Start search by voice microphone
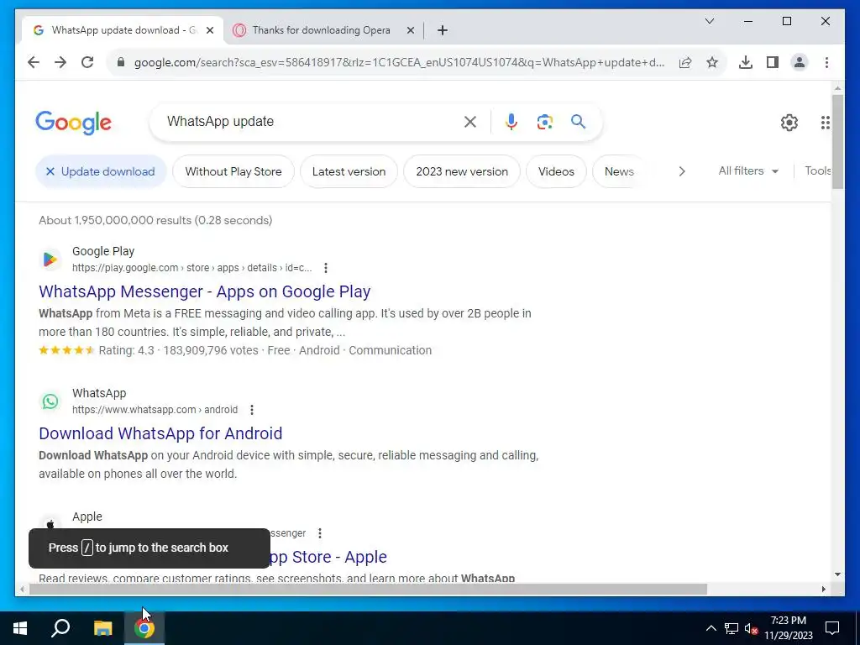860x645 pixels. point(511,122)
